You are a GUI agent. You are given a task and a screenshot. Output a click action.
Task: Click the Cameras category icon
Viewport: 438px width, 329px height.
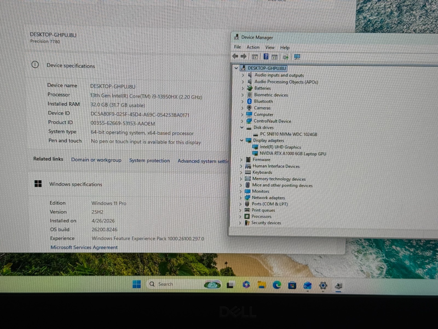(x=249, y=108)
